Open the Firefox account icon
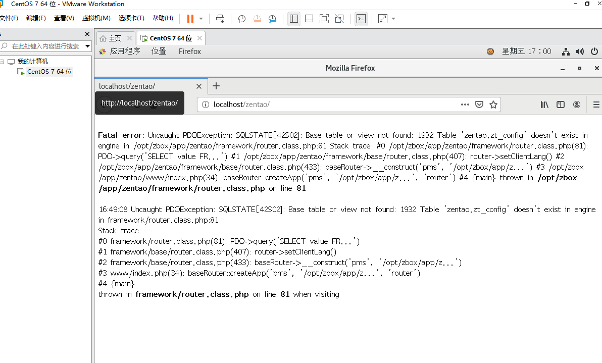Image resolution: width=602 pixels, height=363 pixels. (577, 105)
